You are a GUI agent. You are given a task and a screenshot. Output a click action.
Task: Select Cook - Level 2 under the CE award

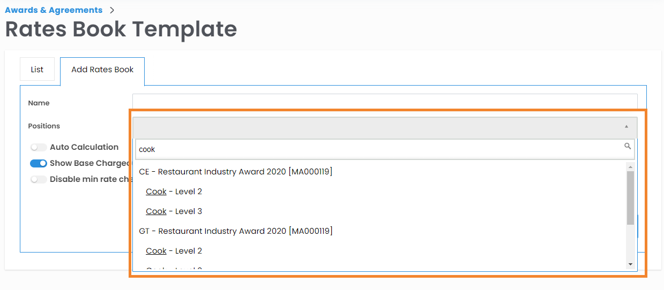click(x=174, y=192)
